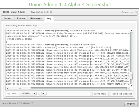Select the C2S_SET_CLIENT_ATTR log line
Image resolution: width=139 pixels, height=107 pixels.
coord(68,67)
